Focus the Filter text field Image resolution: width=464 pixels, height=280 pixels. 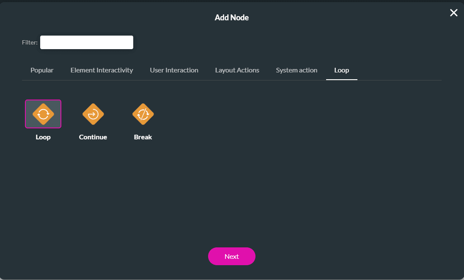pos(87,42)
